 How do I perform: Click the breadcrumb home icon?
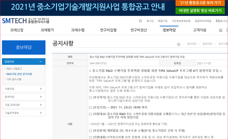point(179,44)
